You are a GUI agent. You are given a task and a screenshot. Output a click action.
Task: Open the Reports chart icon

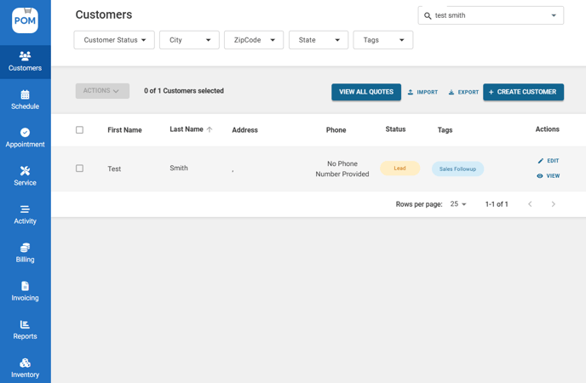tap(25, 324)
